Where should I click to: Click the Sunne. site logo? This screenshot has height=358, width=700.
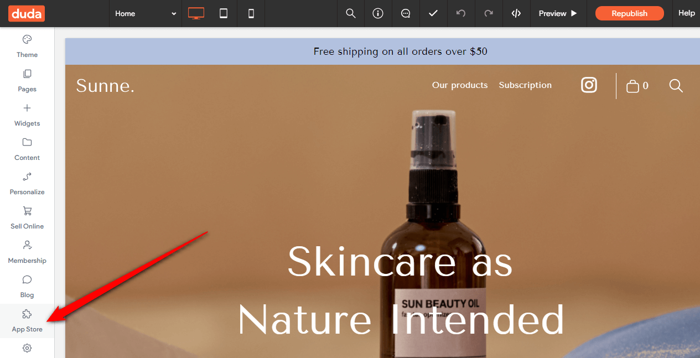click(x=105, y=85)
